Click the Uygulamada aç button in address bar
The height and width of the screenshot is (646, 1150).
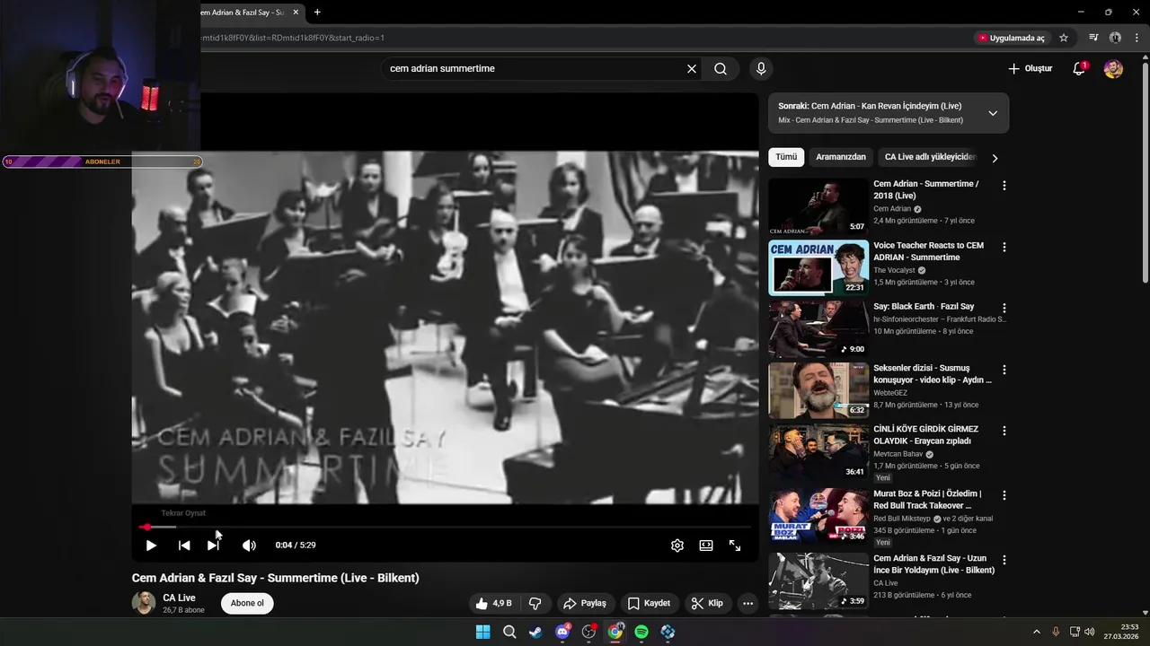click(x=1012, y=38)
